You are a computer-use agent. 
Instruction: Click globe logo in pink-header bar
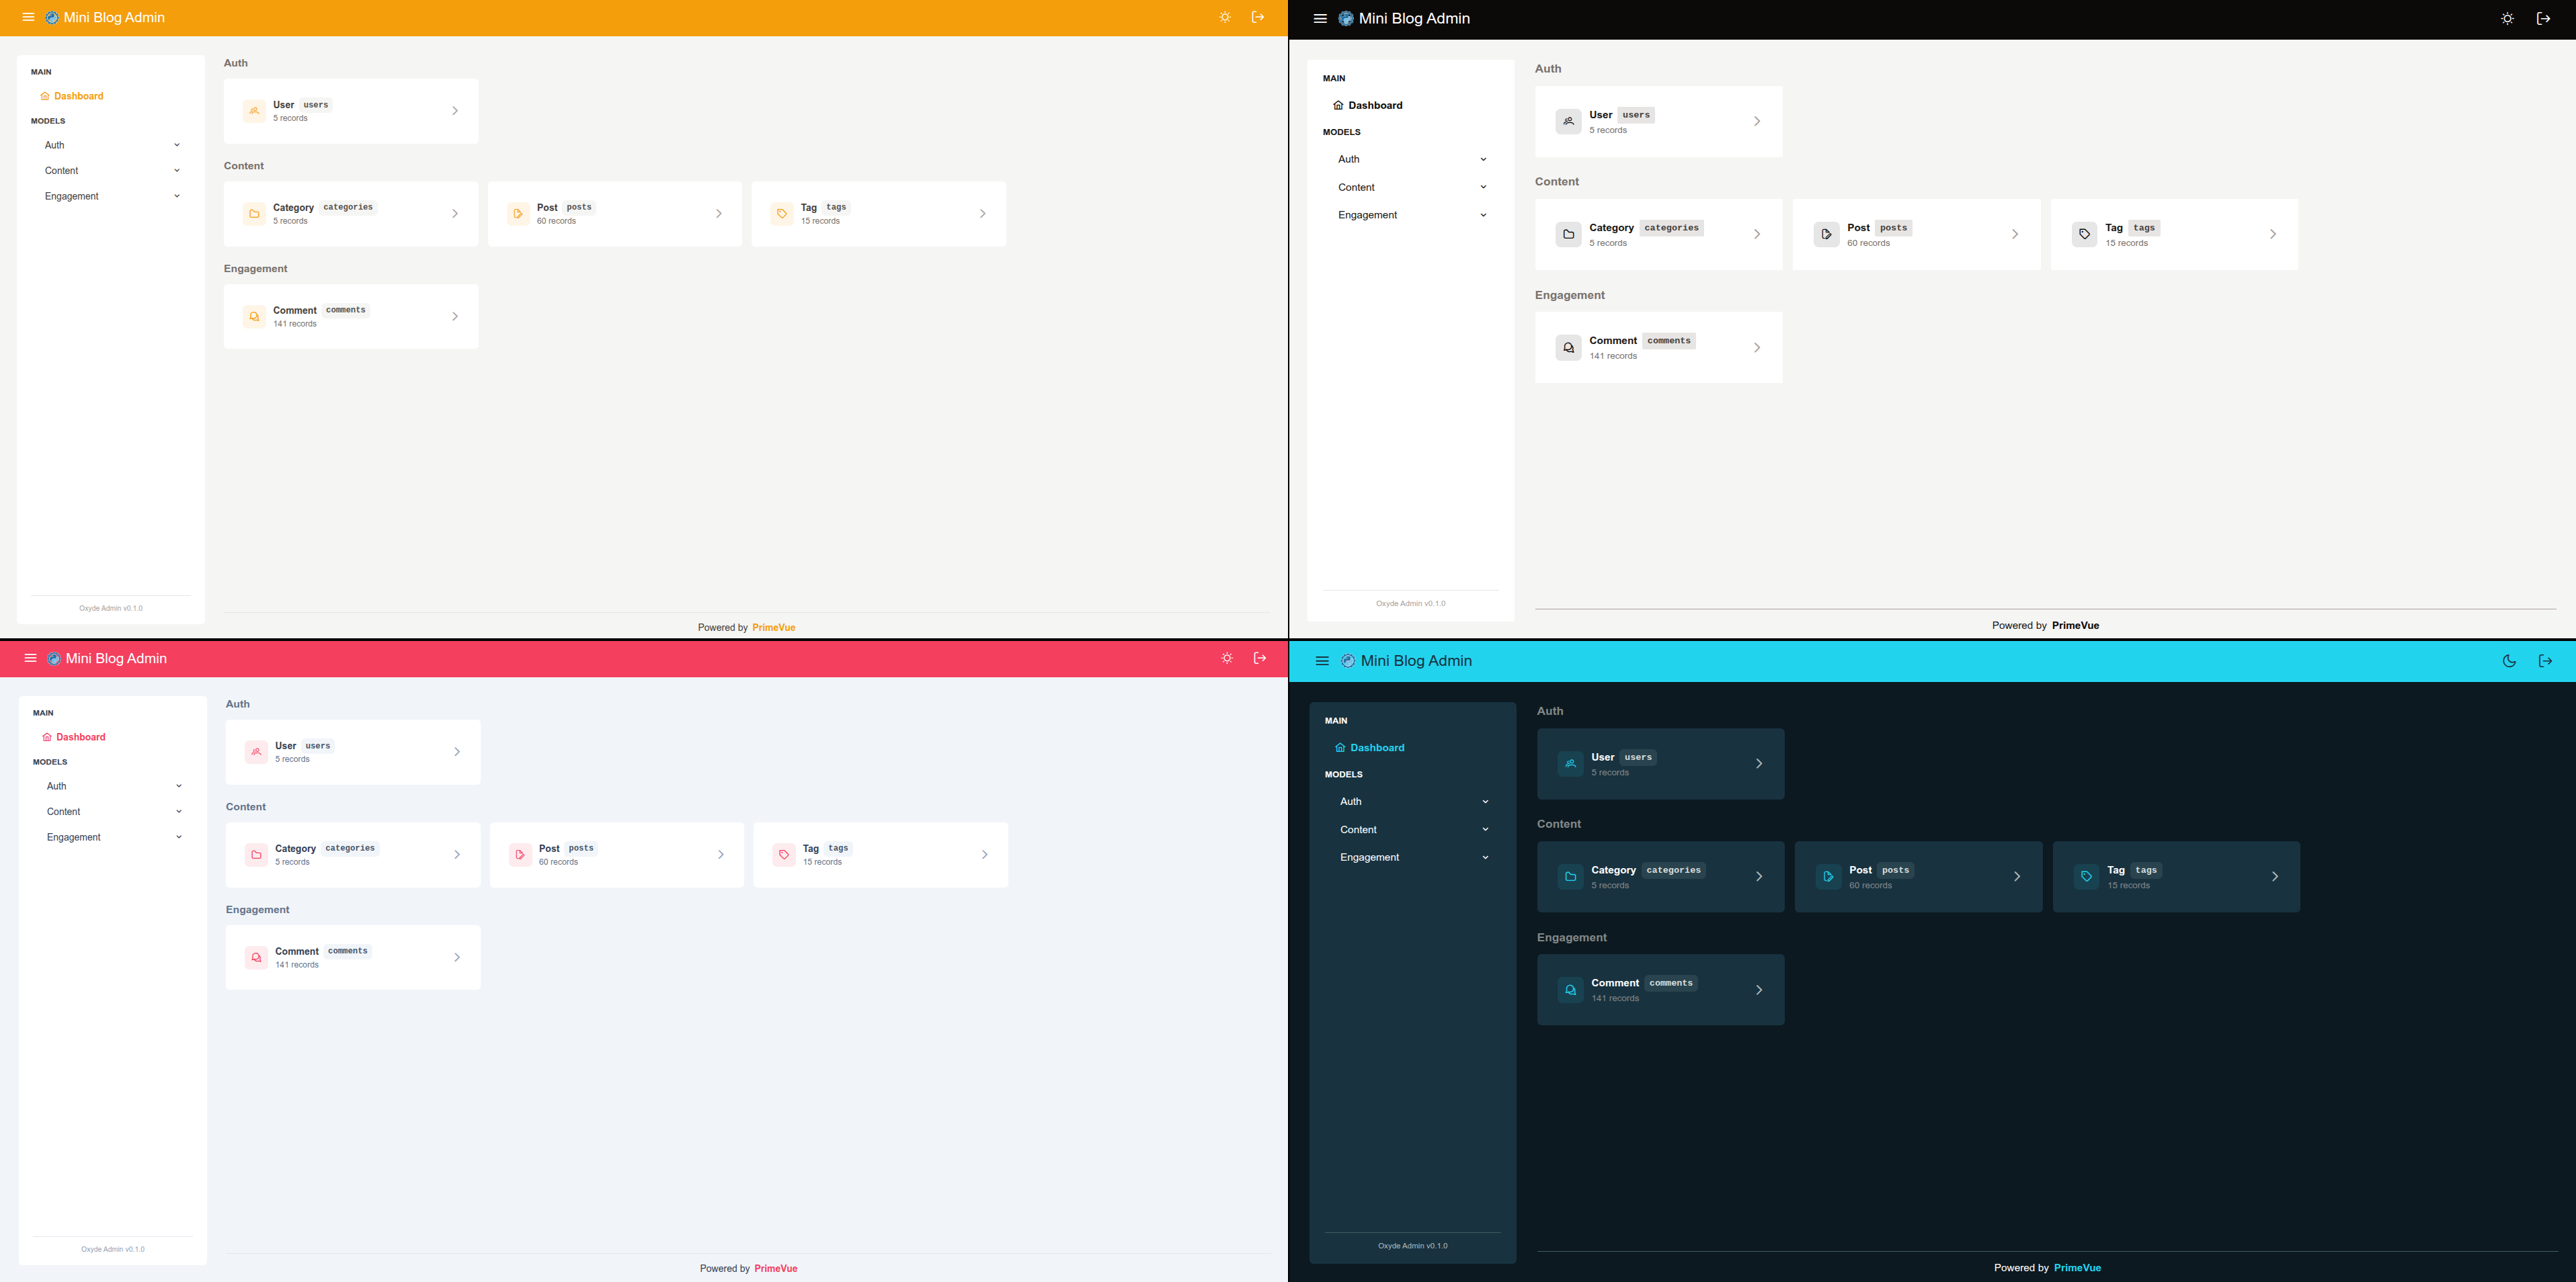(x=54, y=658)
